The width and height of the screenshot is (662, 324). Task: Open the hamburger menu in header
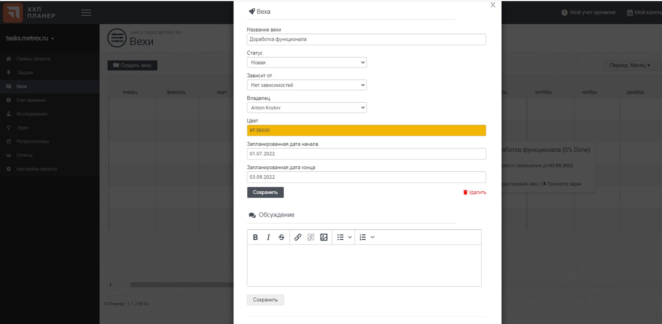pos(86,13)
